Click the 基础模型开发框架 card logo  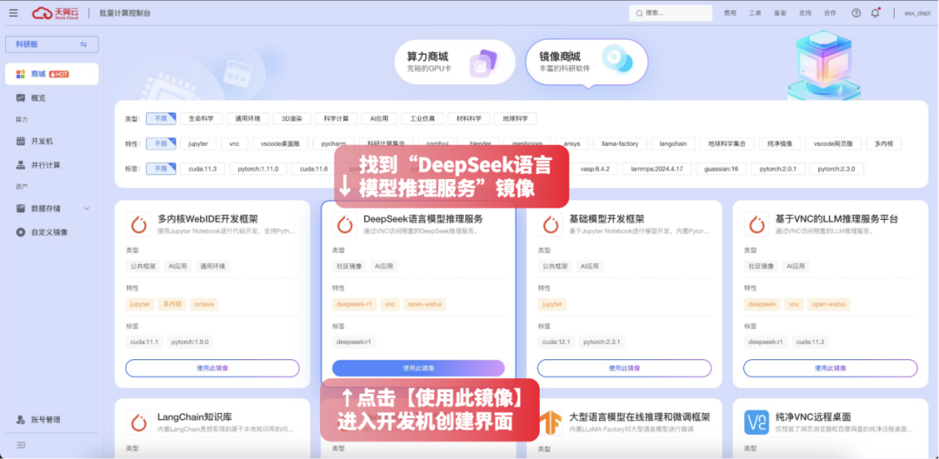[x=549, y=223]
